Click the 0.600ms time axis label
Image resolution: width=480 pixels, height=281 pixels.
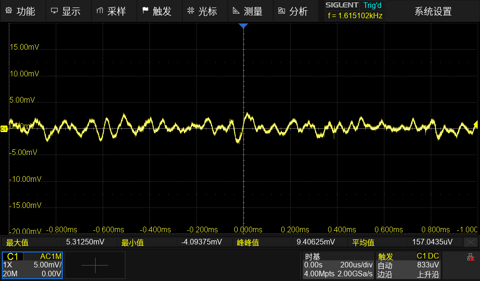(x=389, y=229)
